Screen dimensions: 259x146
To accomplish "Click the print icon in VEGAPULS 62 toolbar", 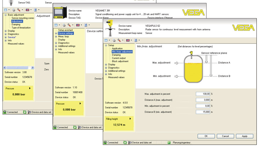I will (114, 40).
